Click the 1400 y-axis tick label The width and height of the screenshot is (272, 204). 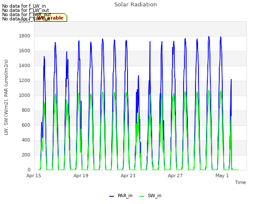tap(25, 66)
